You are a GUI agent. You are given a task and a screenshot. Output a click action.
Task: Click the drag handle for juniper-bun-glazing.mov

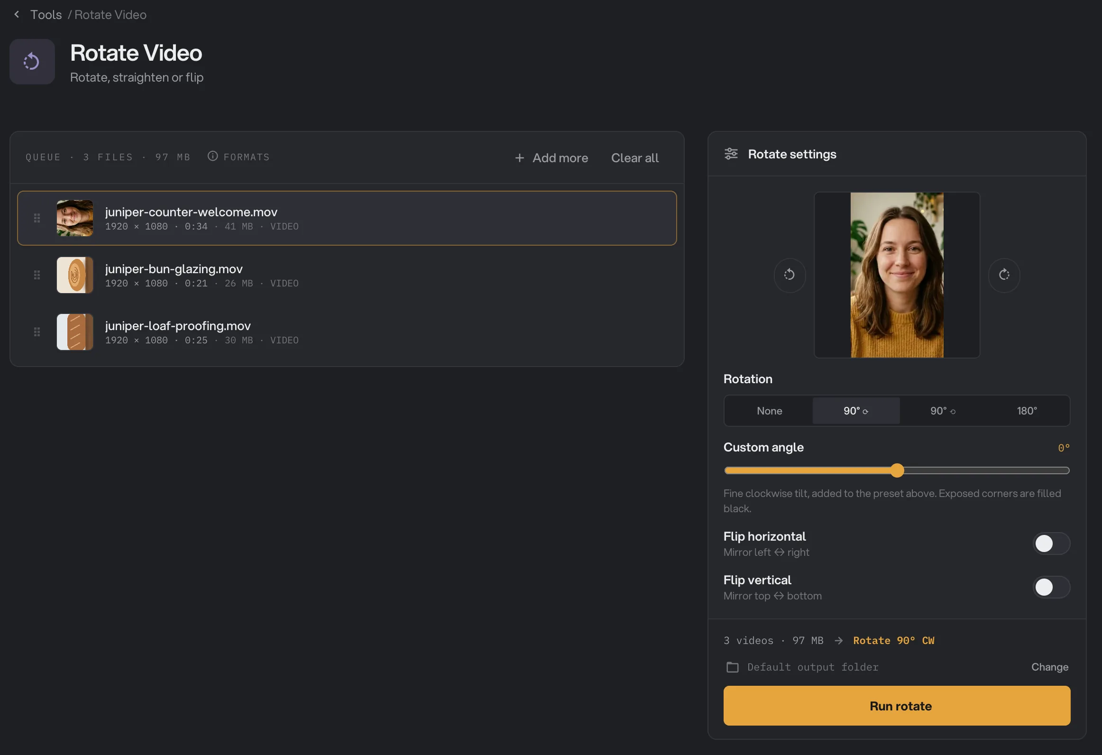37,275
